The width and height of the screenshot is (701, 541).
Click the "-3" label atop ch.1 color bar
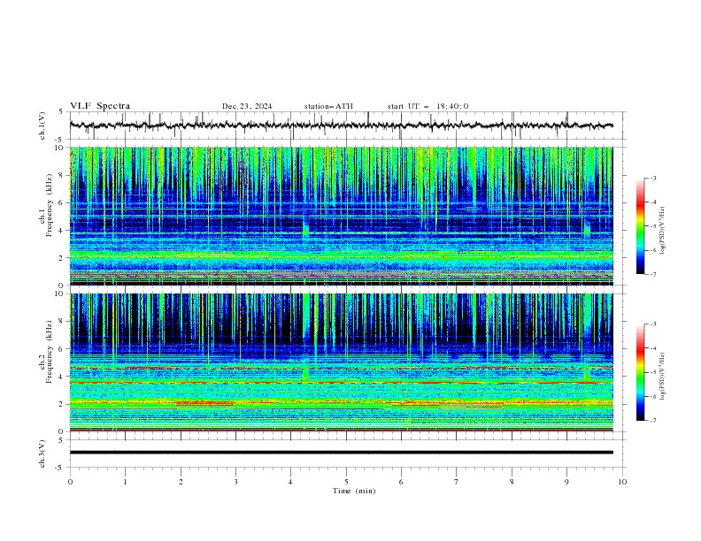[653, 178]
